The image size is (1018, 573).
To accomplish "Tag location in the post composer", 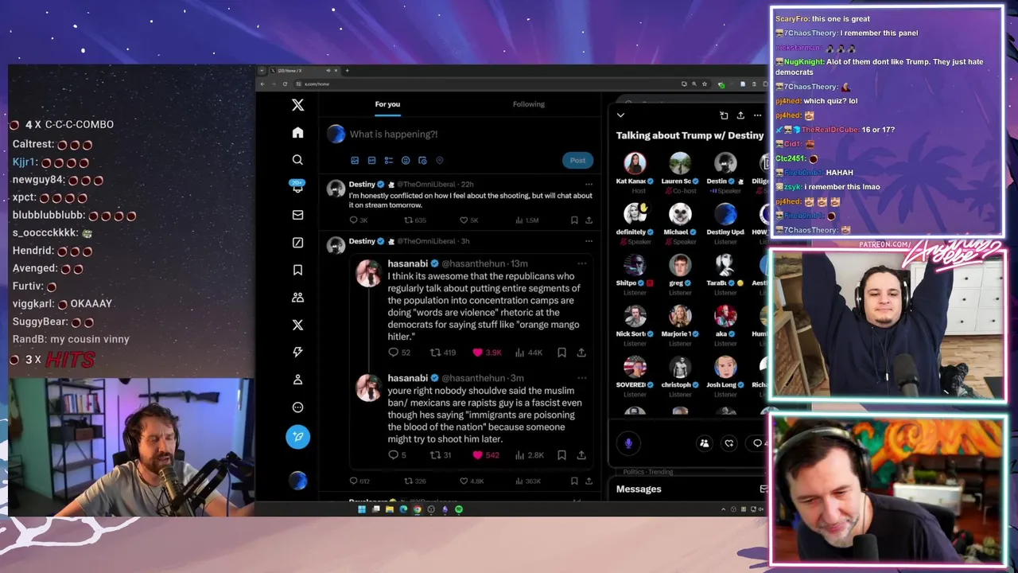I will click(x=439, y=160).
